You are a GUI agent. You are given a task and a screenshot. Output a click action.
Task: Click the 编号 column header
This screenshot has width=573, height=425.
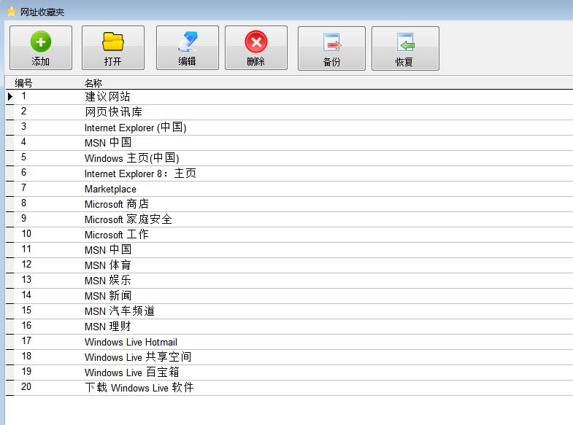tap(24, 83)
